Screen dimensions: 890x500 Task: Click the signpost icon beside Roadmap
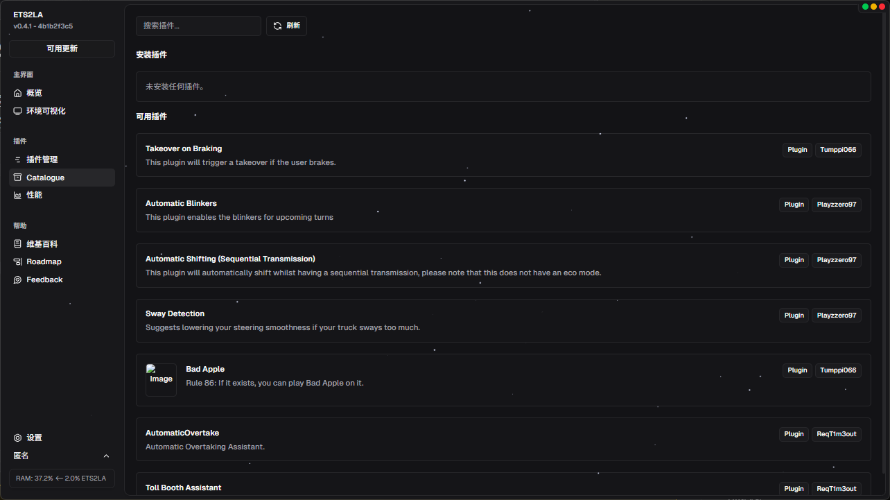tap(18, 261)
